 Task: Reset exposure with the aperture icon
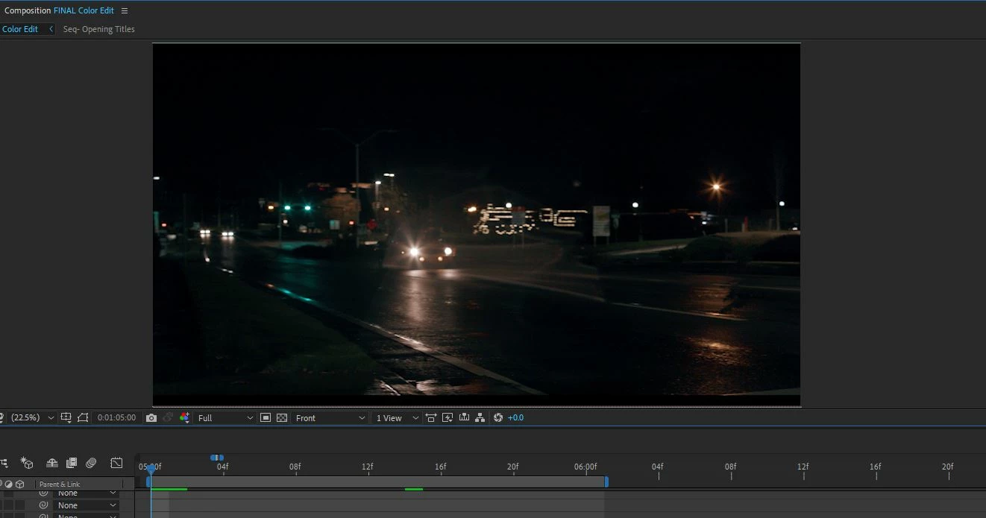coord(498,418)
